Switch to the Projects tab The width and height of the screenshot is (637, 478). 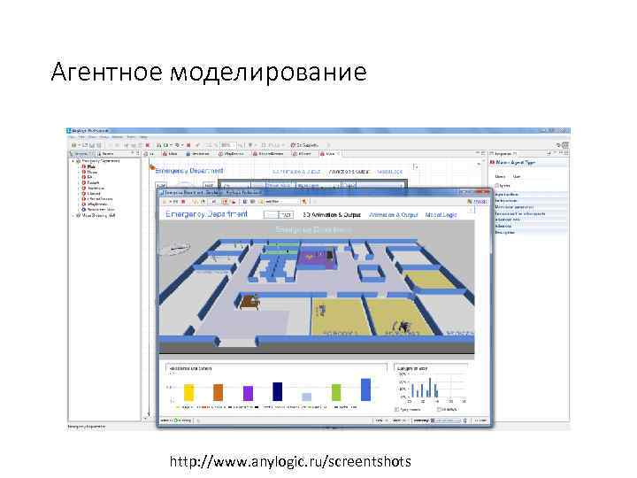[81, 154]
